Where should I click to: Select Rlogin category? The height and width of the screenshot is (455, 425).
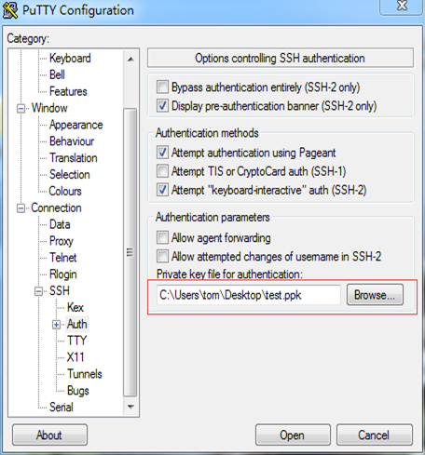[x=63, y=274]
